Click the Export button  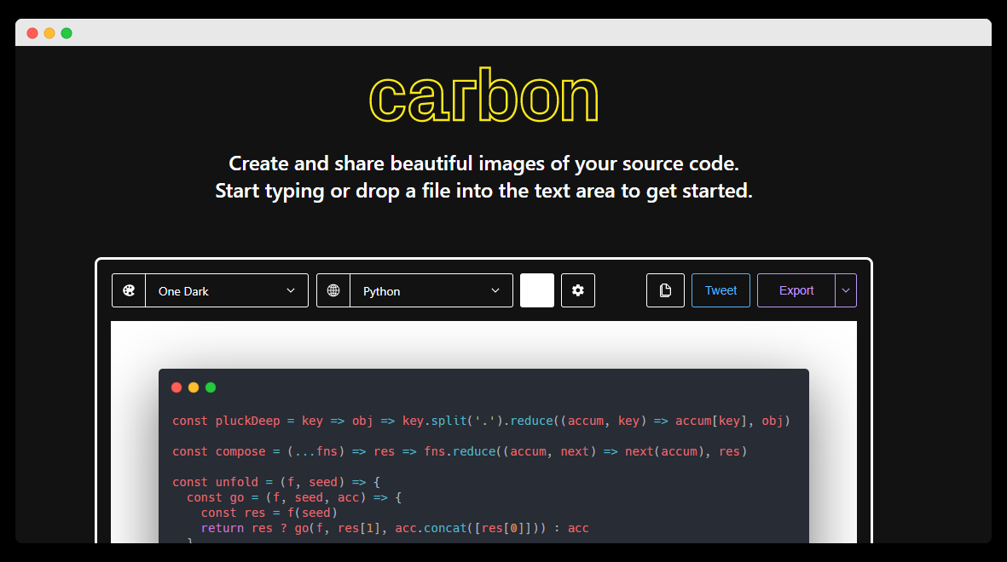click(x=796, y=290)
